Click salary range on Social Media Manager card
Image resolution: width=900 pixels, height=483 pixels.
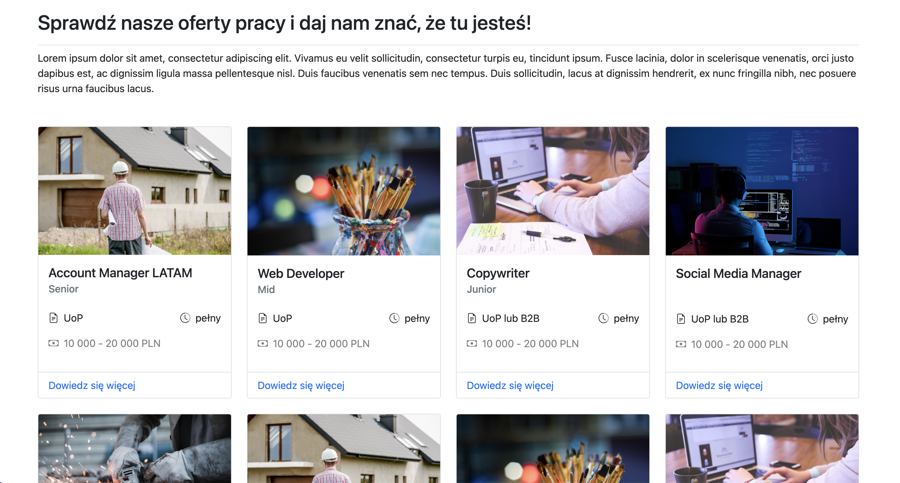pos(740,344)
